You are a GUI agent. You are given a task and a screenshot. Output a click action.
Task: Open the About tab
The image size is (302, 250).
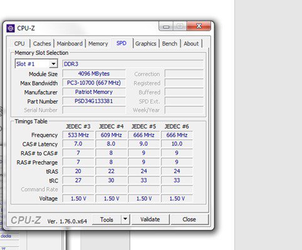pyautogui.click(x=191, y=44)
